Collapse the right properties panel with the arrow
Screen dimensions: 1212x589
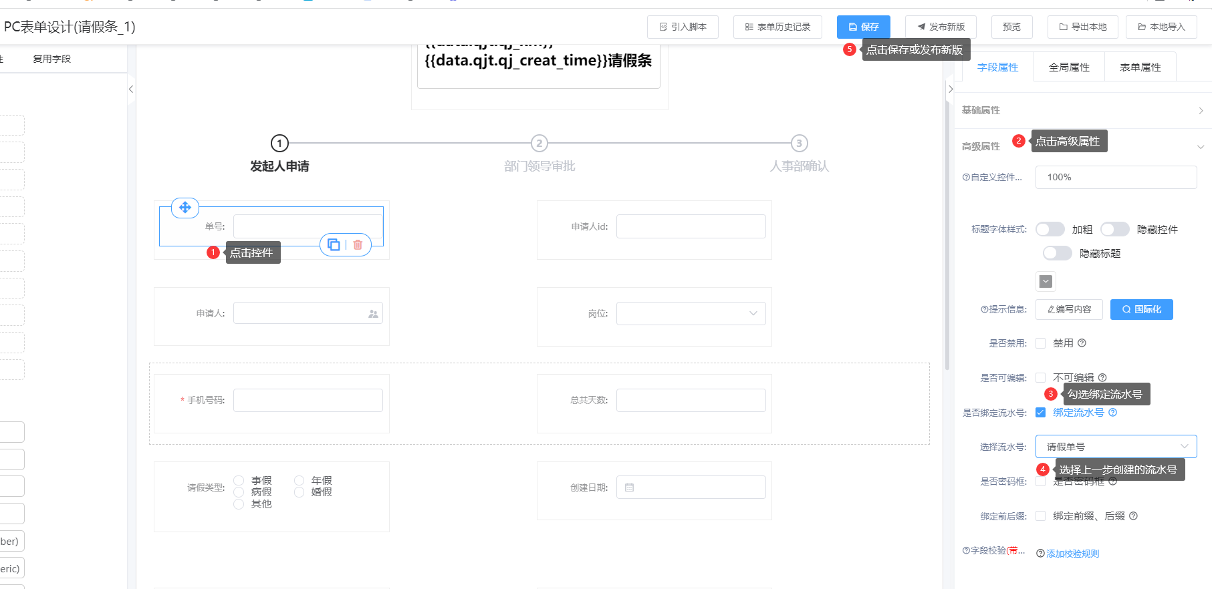tap(951, 89)
